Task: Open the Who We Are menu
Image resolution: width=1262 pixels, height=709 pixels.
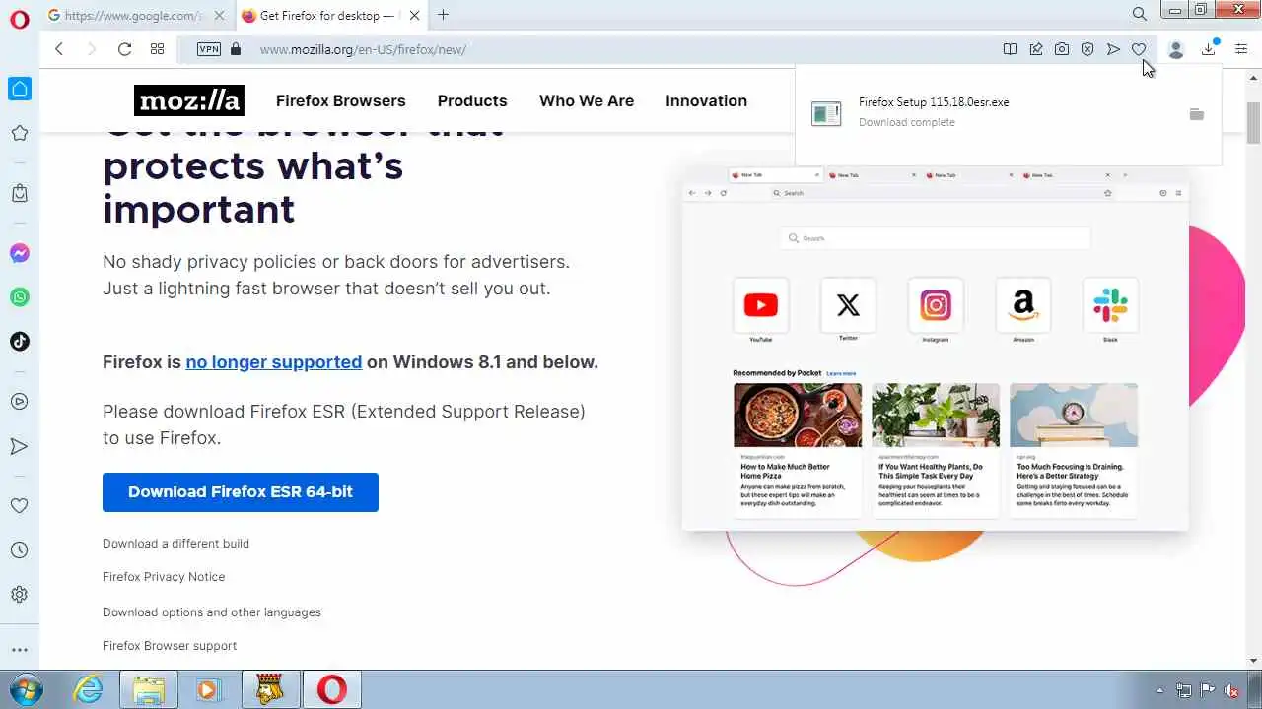Action: [587, 100]
